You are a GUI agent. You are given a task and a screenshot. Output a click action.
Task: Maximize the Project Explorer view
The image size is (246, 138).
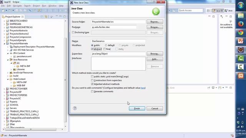(65, 16)
